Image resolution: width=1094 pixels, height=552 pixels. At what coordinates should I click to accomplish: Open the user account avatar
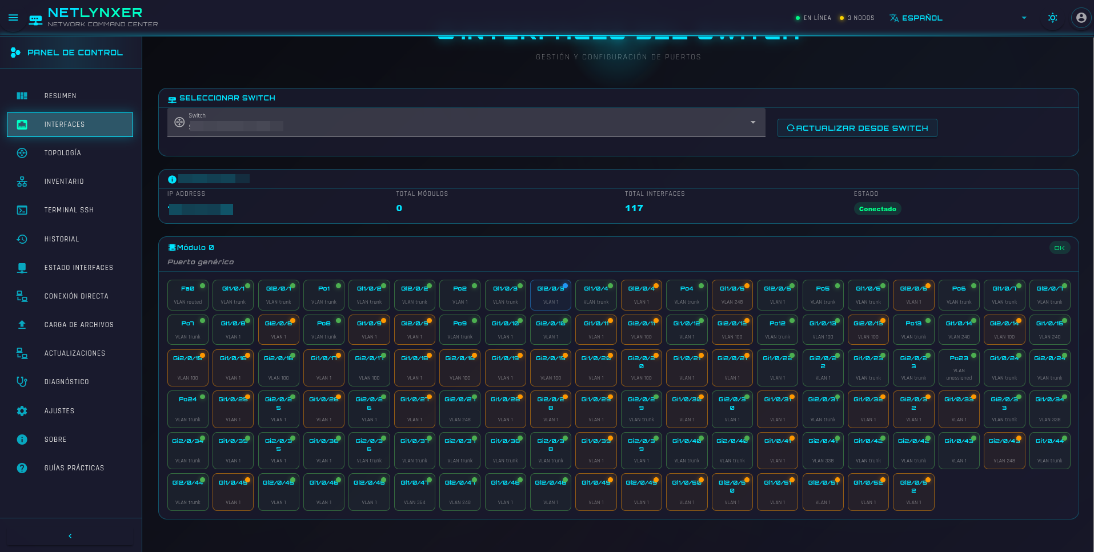coord(1081,18)
